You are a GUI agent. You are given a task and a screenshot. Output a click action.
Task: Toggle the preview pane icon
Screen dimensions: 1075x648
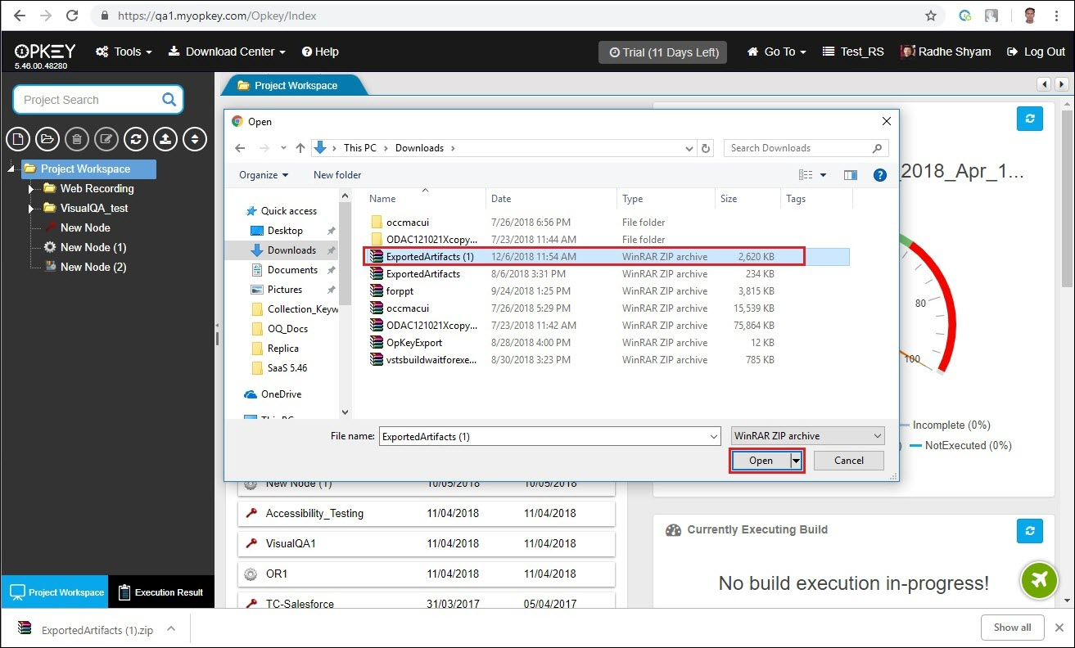851,175
